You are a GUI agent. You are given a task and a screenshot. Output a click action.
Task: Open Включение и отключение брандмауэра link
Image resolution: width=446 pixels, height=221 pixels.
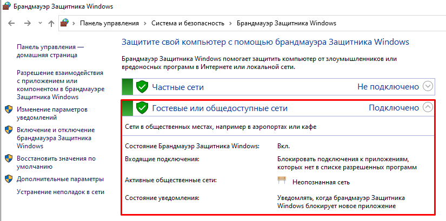pyautogui.click(x=55, y=137)
